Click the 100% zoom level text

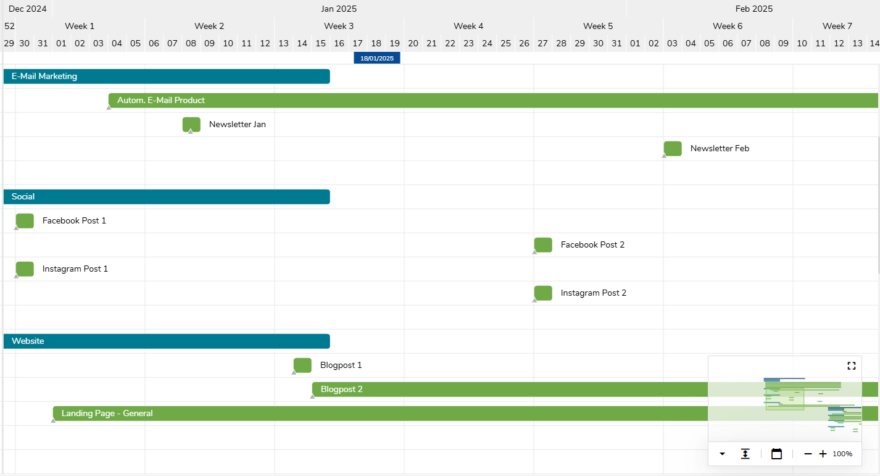[x=842, y=454]
